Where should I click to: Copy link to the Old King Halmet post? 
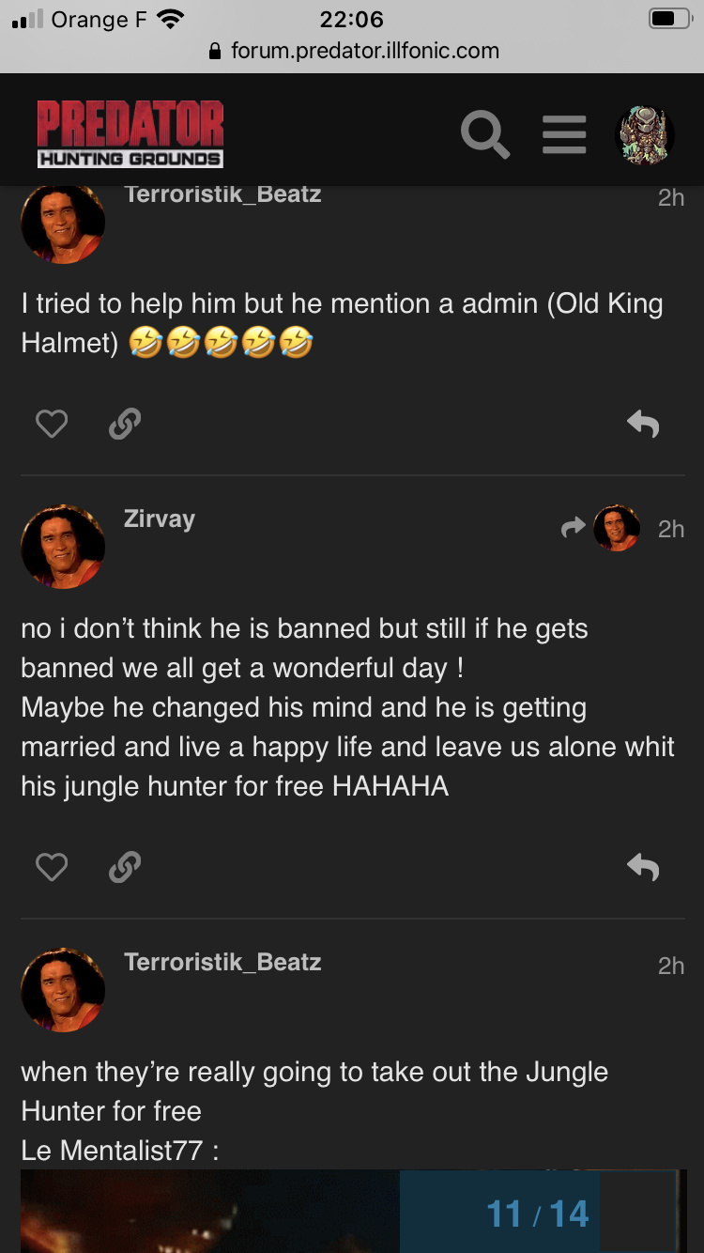125,425
